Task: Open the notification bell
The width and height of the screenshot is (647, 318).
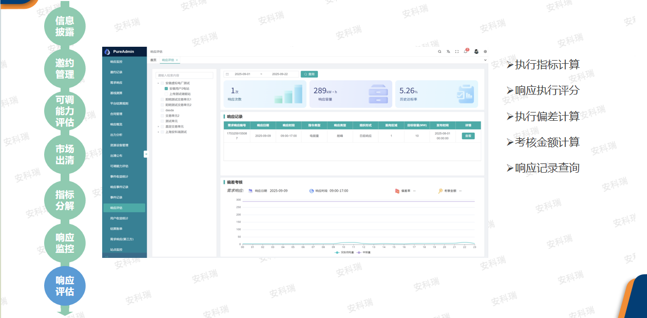Action: (466, 51)
